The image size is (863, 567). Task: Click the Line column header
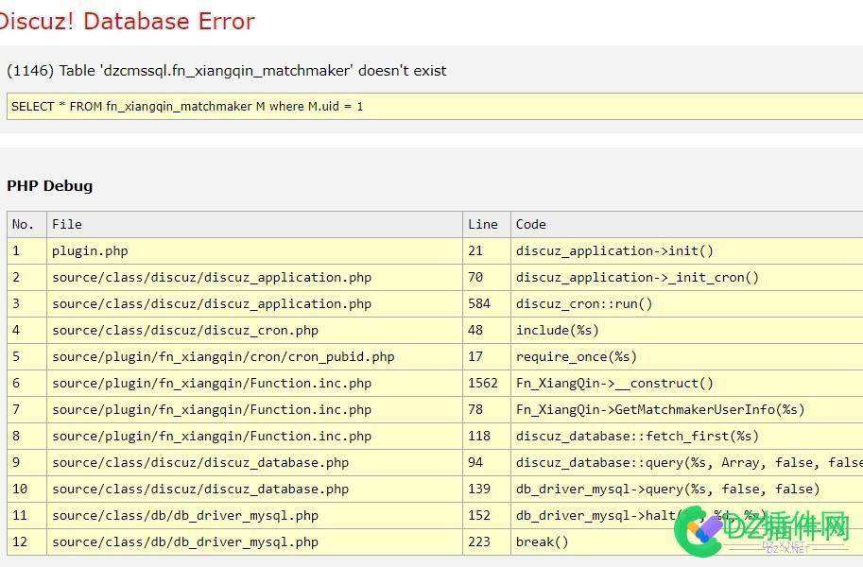point(482,225)
